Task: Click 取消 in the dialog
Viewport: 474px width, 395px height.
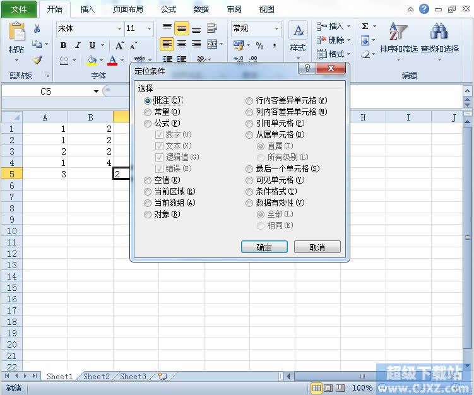Action: coord(317,247)
